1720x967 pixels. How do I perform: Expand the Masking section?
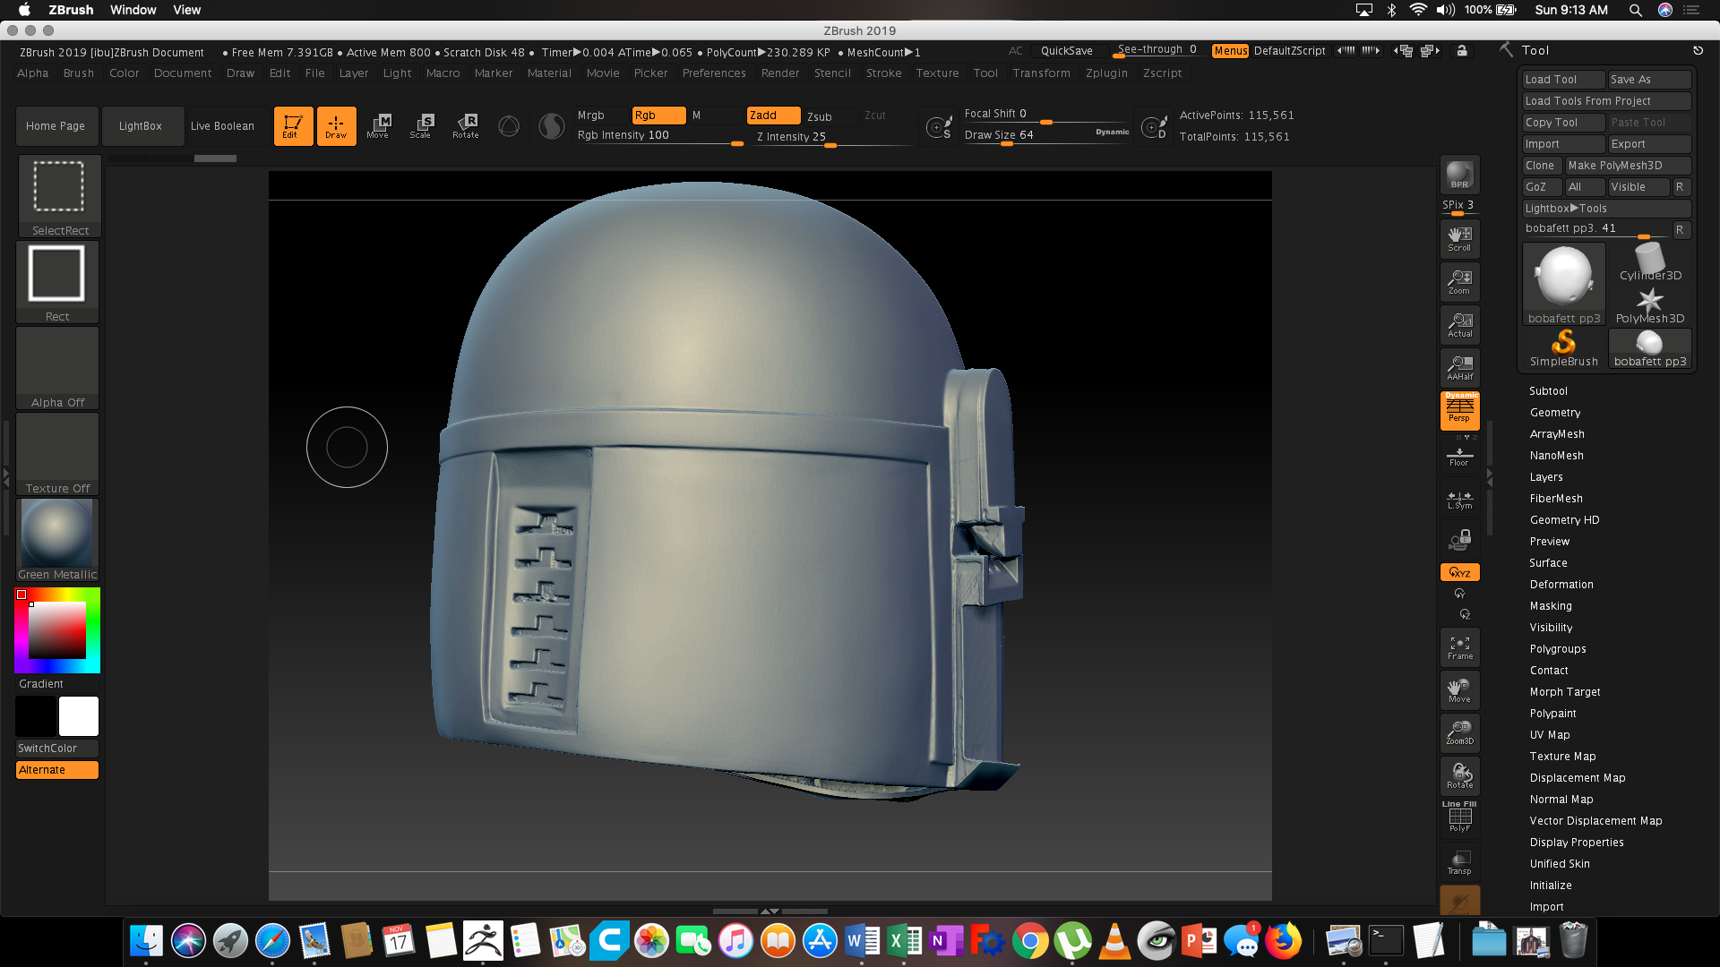click(x=1551, y=606)
